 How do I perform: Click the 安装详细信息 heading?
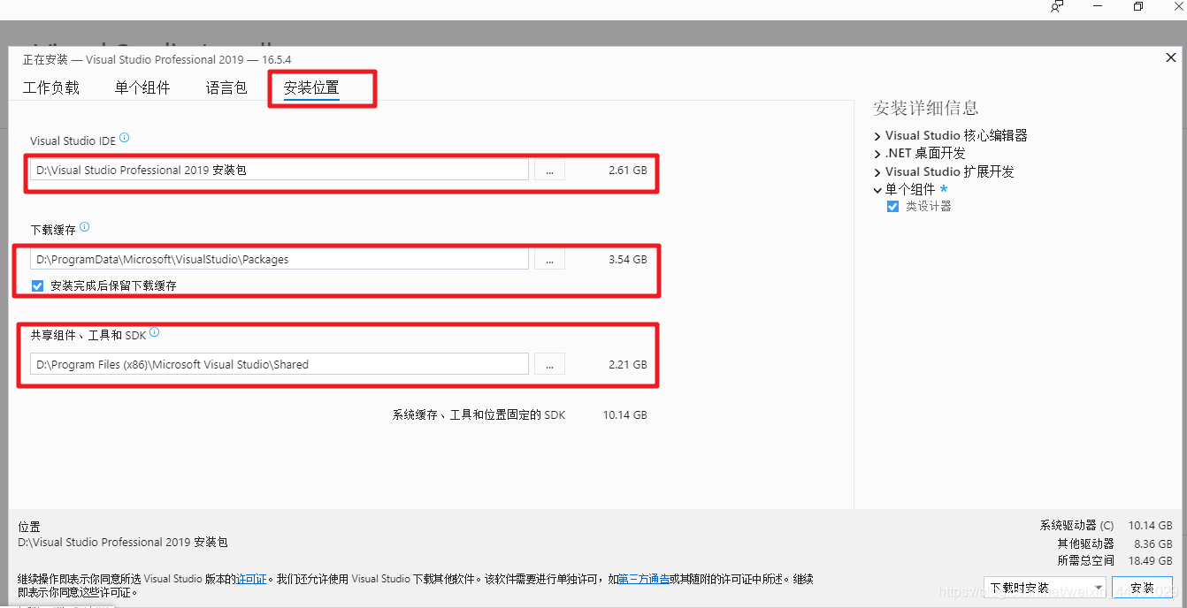click(x=926, y=109)
